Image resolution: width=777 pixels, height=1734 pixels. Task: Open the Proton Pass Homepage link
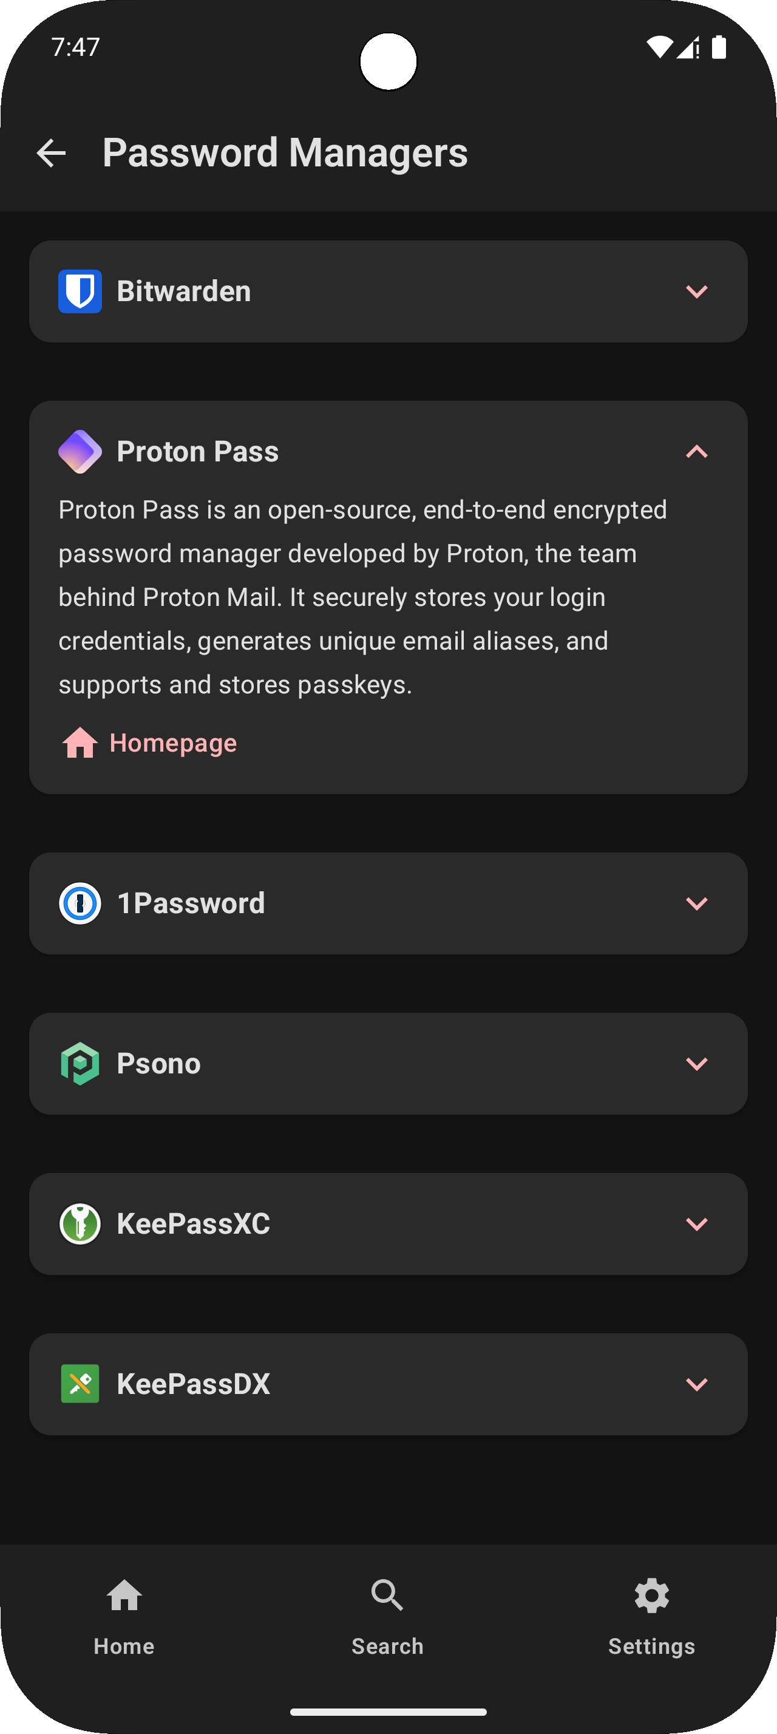pos(173,743)
